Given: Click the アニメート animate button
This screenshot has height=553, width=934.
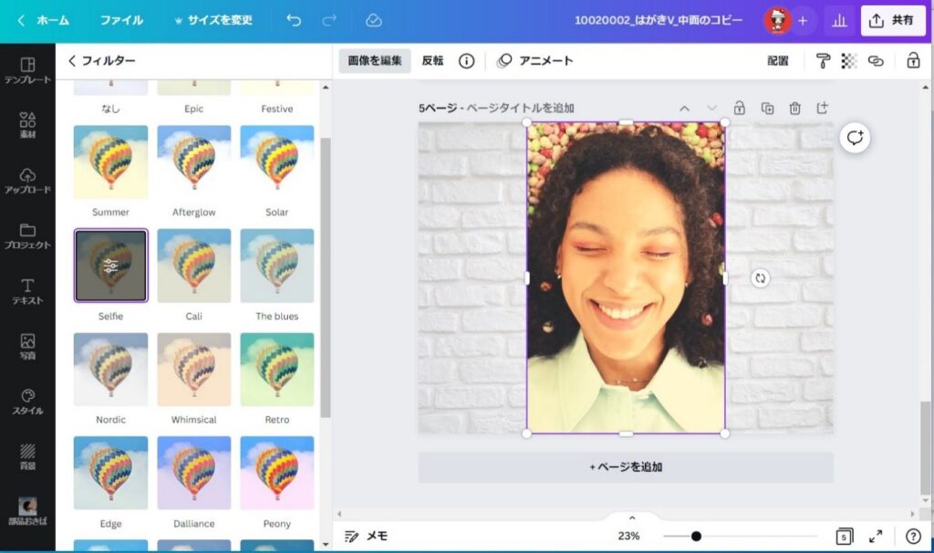Looking at the screenshot, I should click(534, 60).
